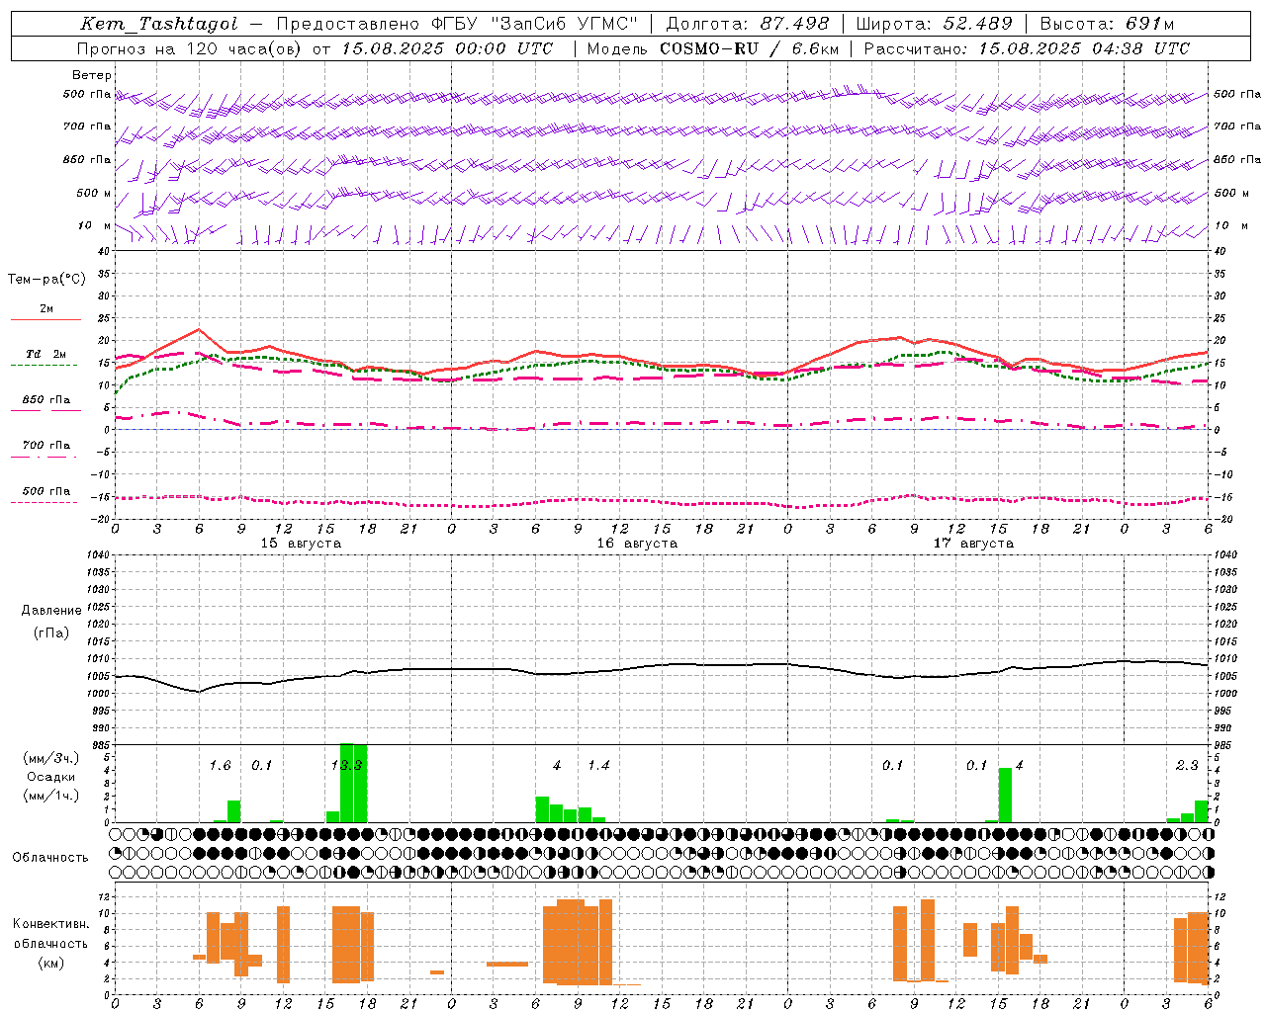Click the latitude value Широта: 52.489
This screenshot has width=1266, height=1012.
coord(934,24)
